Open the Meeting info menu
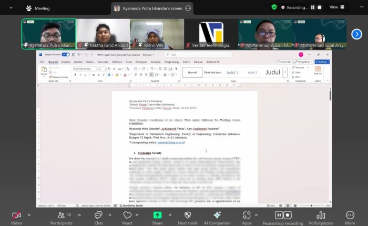Viewport: 368px width, 226px height. point(38,8)
